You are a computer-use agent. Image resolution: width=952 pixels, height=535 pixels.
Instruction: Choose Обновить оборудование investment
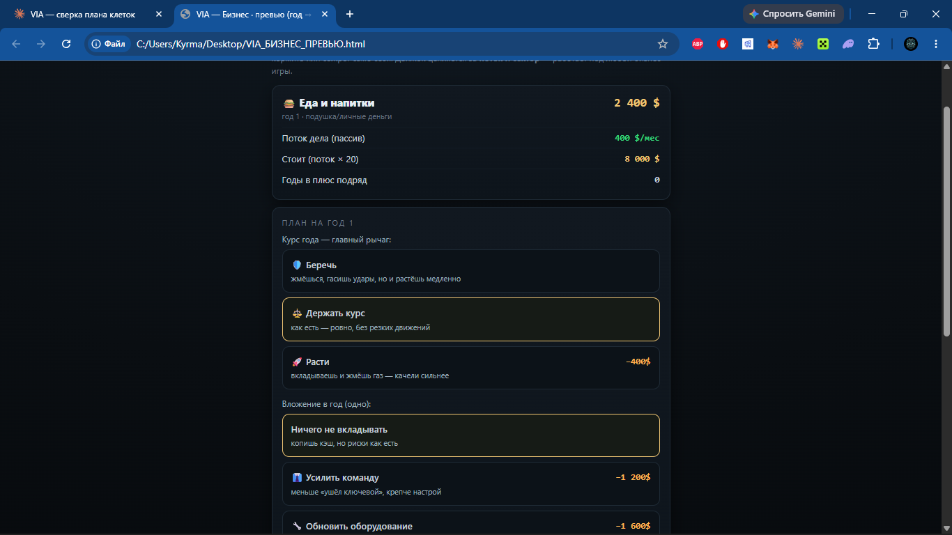(x=470, y=523)
